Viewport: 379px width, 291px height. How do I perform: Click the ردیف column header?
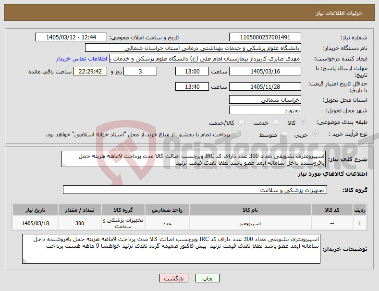pos(360,210)
